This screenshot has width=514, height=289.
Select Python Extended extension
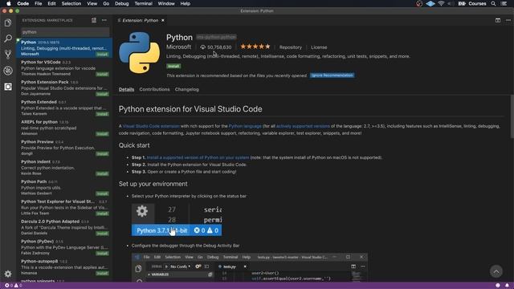[64, 108]
